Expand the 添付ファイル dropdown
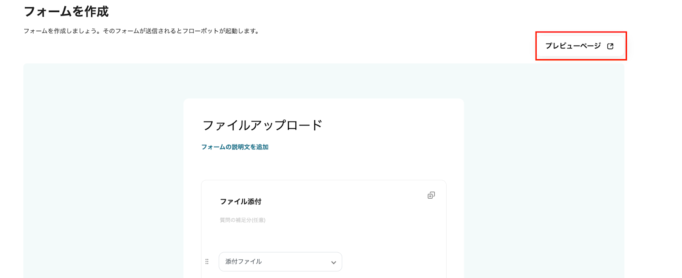The height and width of the screenshot is (278, 682). 280,262
